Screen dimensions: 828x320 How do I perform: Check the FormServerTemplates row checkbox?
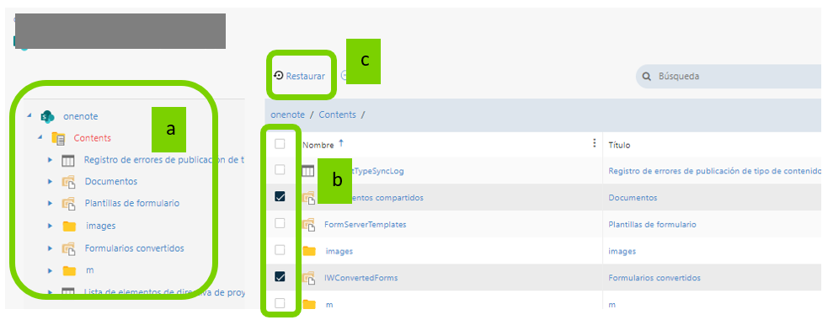click(280, 223)
